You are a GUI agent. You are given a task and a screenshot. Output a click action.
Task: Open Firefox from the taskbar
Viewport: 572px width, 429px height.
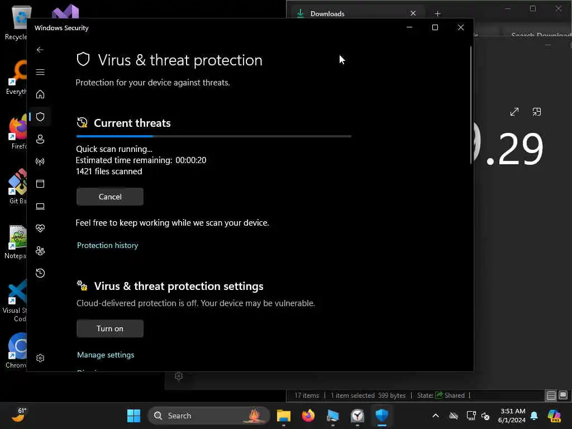coord(308,416)
